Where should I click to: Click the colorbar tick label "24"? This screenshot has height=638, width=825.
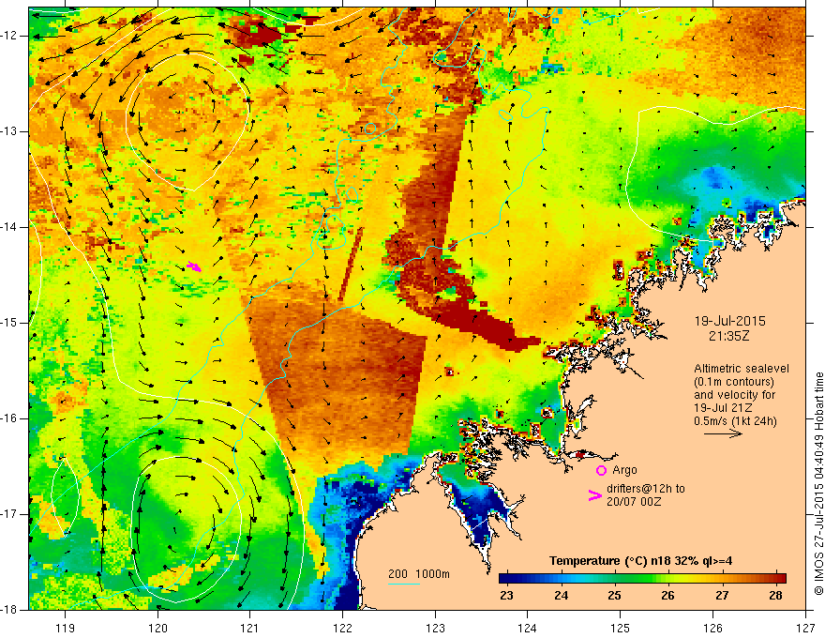pyautogui.click(x=561, y=596)
